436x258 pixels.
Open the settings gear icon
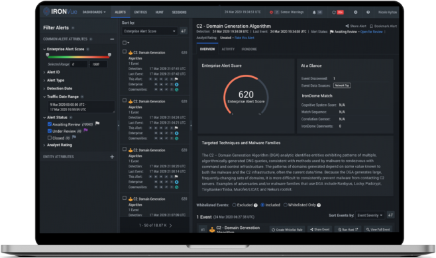[355, 12]
